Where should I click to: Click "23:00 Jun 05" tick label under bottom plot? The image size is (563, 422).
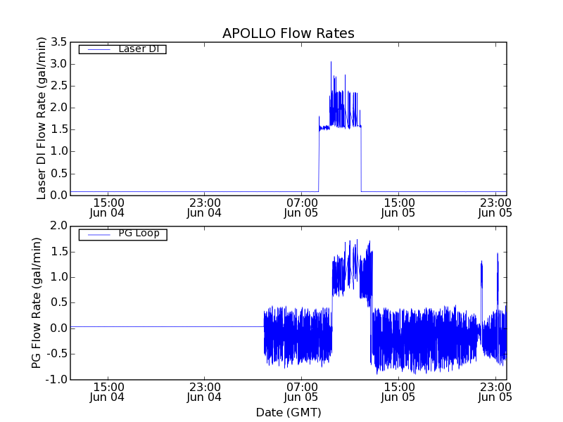(495, 392)
